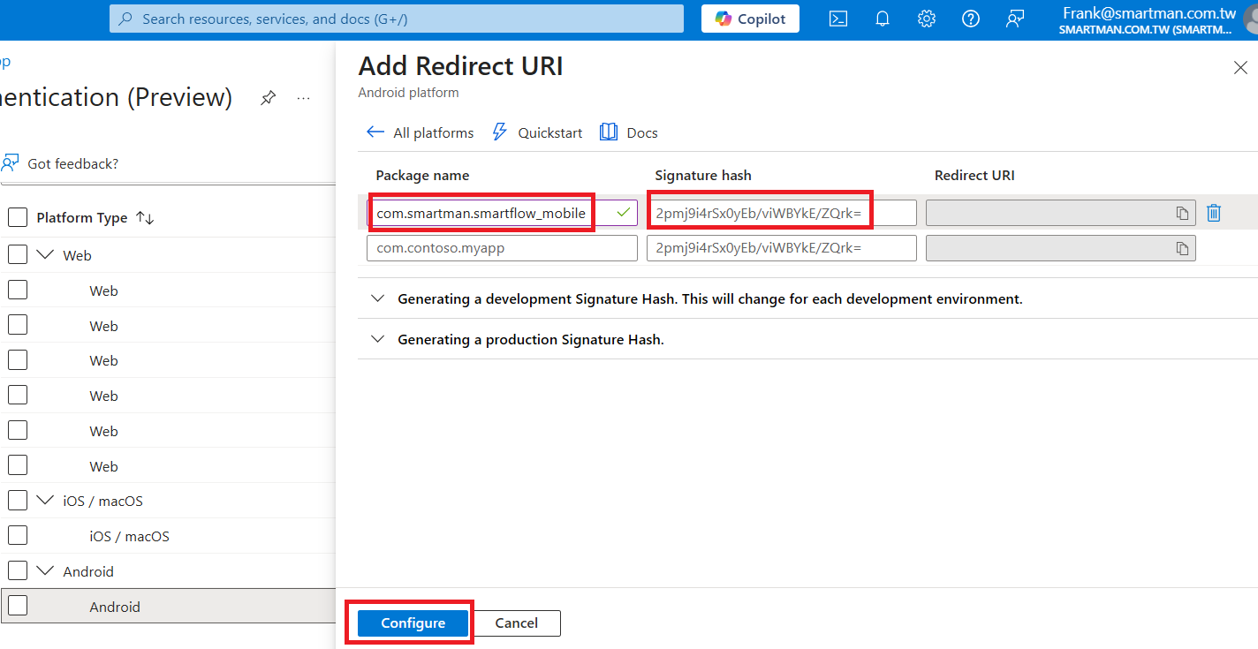Focus the search resources, services, and docs box
Viewport: 1258px width, 649px height.
click(x=397, y=19)
